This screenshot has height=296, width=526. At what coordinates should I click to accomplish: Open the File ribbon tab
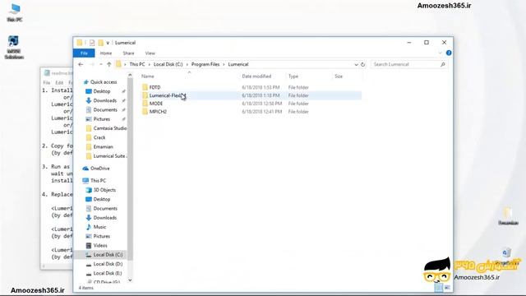pyautogui.click(x=84, y=53)
